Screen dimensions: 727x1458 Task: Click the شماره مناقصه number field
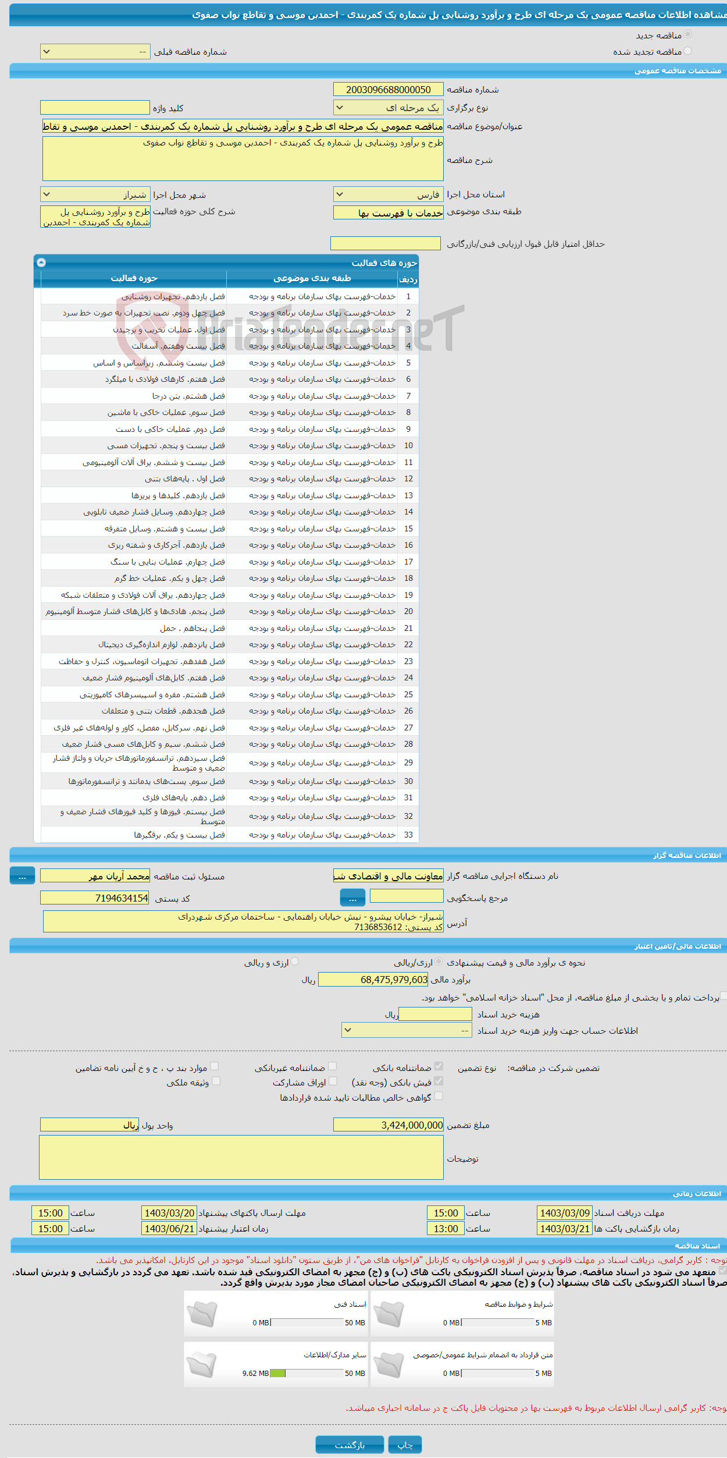click(x=389, y=89)
